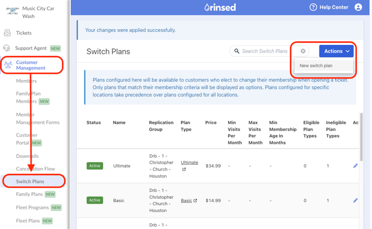Open the Help Center link
This screenshot has width=372, height=229.
(334, 8)
